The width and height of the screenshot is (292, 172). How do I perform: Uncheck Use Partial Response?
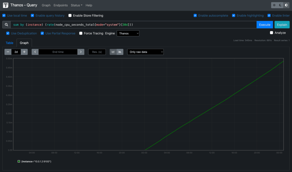tap(42, 33)
